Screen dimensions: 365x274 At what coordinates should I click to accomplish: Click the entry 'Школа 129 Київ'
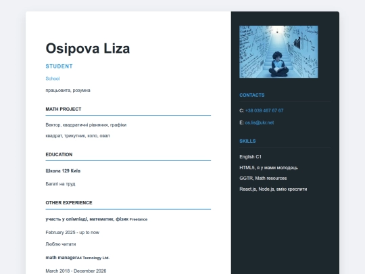click(x=63, y=170)
